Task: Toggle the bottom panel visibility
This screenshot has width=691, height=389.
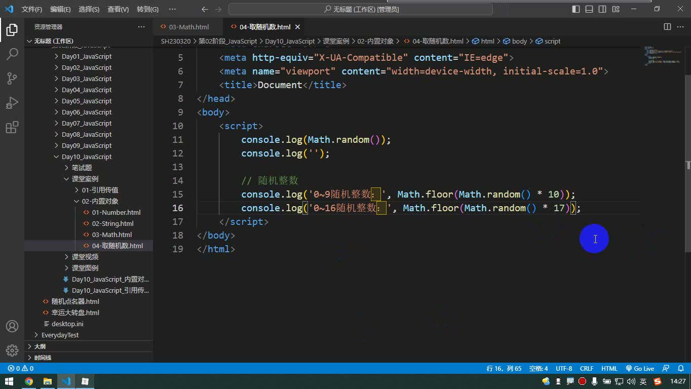Action: pos(589,9)
